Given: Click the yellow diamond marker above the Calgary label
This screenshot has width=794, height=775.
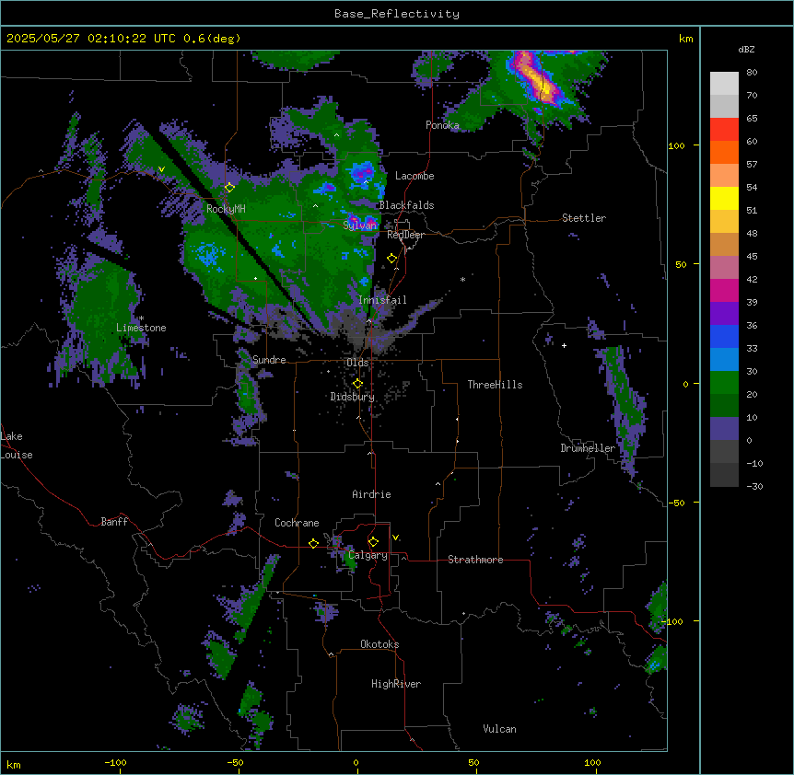Looking at the screenshot, I should pos(373,542).
